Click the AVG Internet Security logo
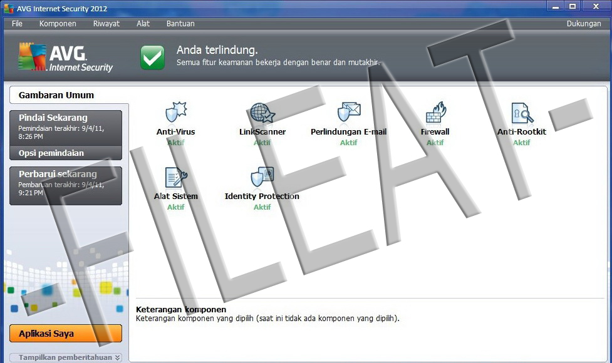The height and width of the screenshot is (363, 612). pos(65,58)
